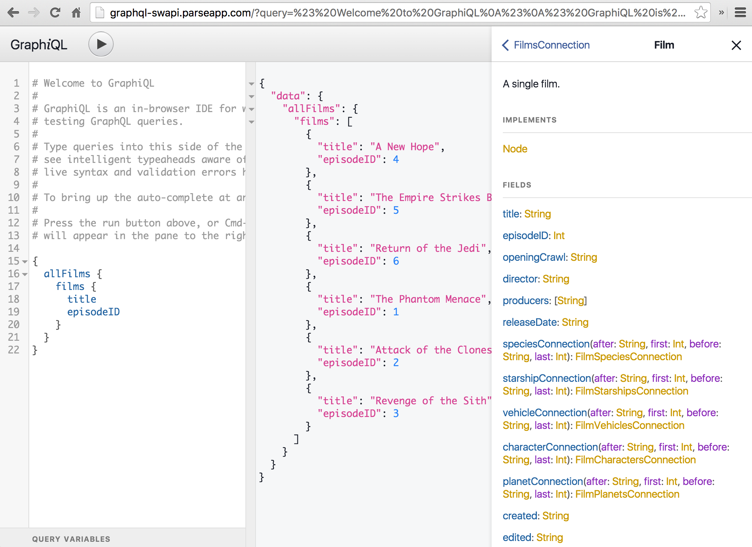Expand the Query Variables panel

71,539
